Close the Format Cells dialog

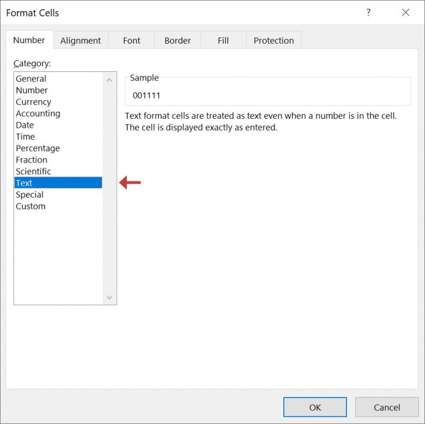406,13
